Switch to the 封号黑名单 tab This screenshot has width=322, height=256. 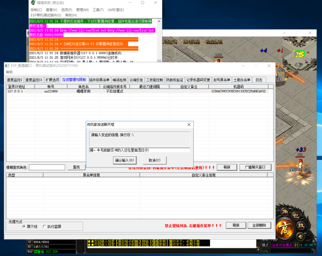[222, 80]
